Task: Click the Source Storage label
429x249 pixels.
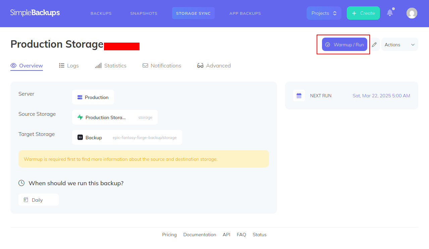Action: pyautogui.click(x=37, y=114)
